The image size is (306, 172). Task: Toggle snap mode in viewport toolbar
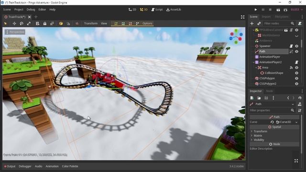tap(68, 23)
